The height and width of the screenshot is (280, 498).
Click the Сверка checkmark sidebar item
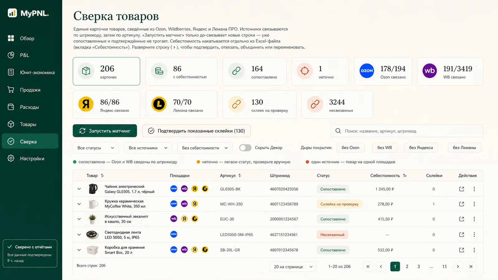coord(30,141)
